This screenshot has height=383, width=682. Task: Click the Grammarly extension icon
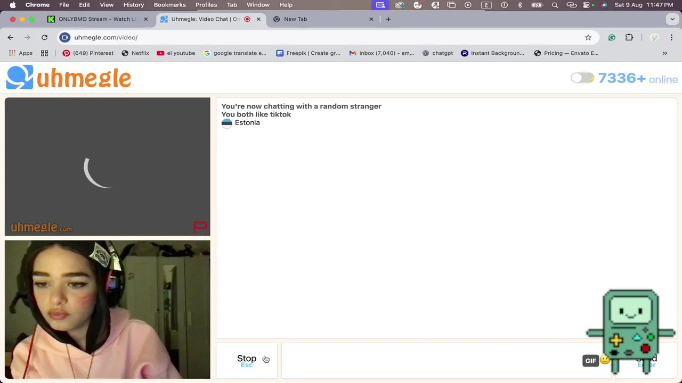coord(612,37)
